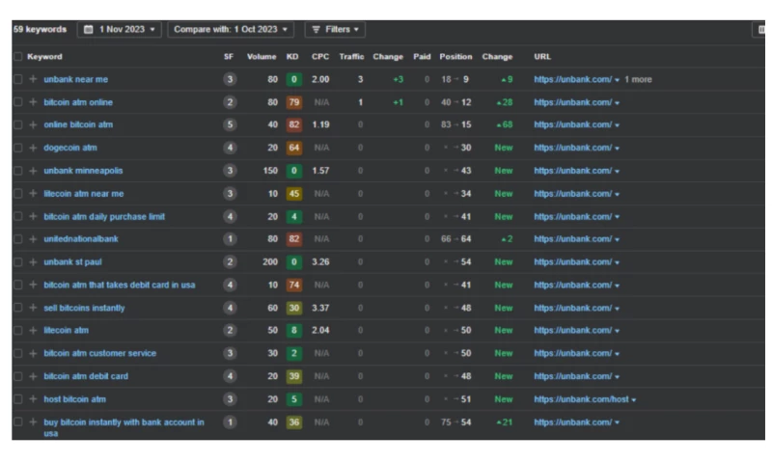Click the KD badge 79 for 'bitcoin atm online'
This screenshot has height=463, width=772.
293,102
